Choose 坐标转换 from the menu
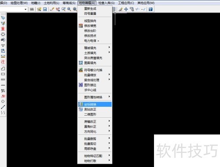This screenshot has height=167, width=220. (95, 104)
